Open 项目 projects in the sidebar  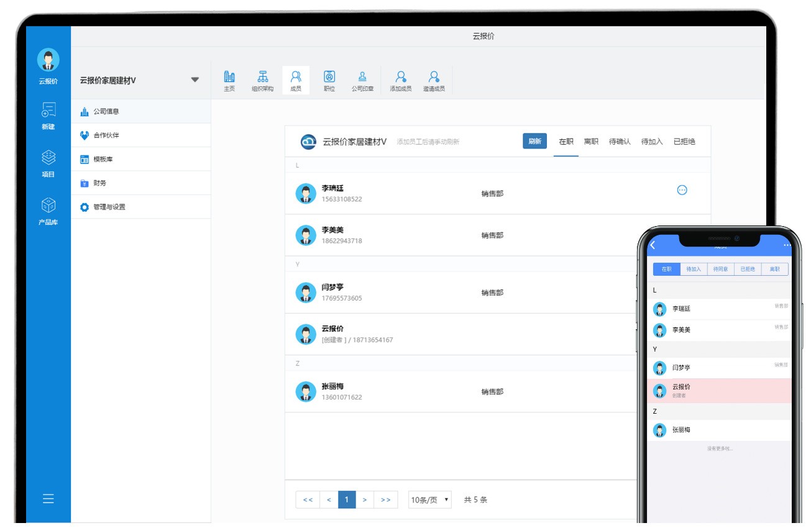coord(48,163)
